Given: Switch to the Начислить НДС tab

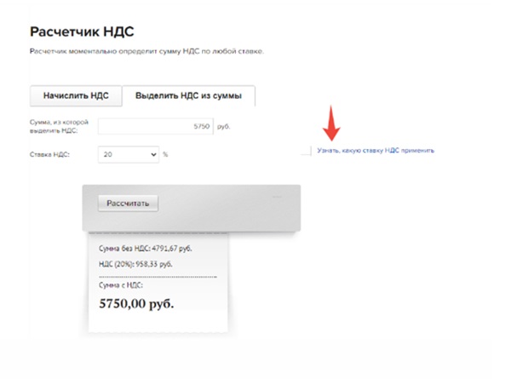Looking at the screenshot, I should point(76,96).
